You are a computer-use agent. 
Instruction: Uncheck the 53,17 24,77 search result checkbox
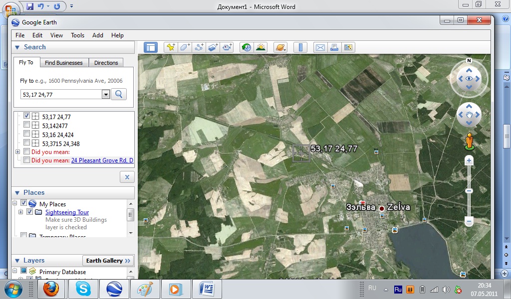click(x=27, y=116)
